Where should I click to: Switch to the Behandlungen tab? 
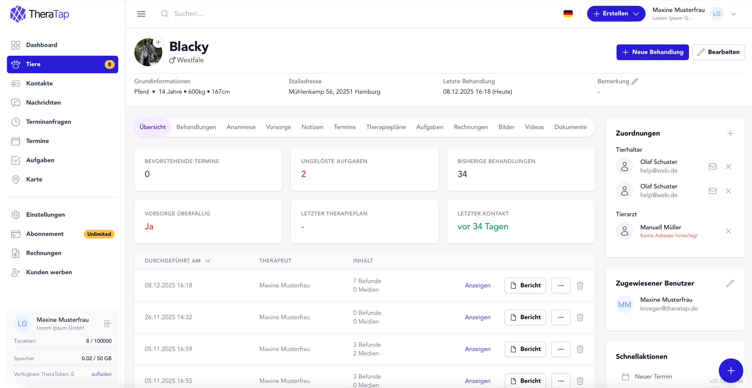tap(196, 127)
